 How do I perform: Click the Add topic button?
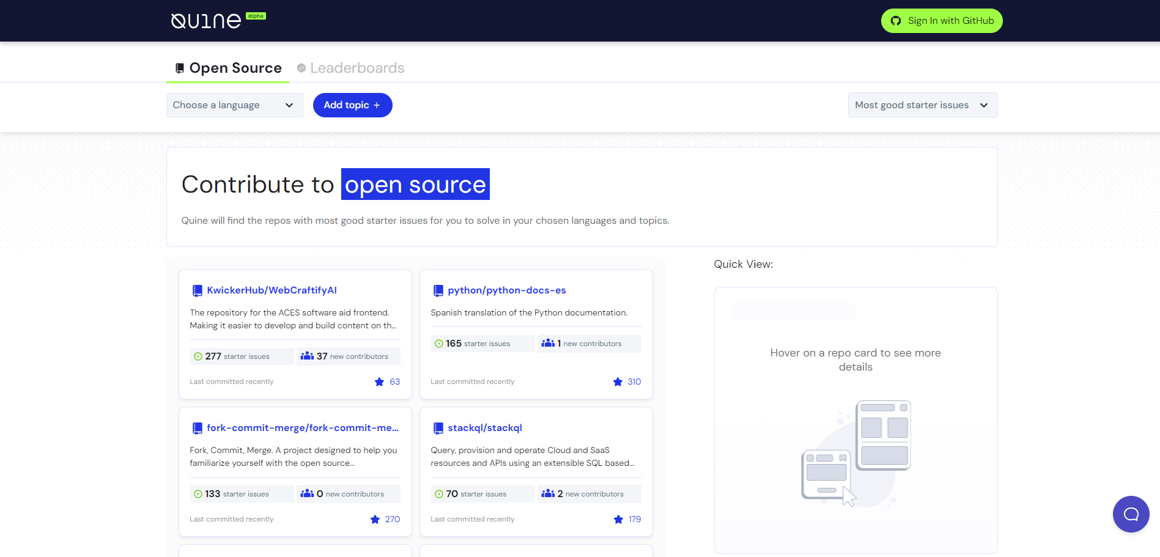coord(353,105)
